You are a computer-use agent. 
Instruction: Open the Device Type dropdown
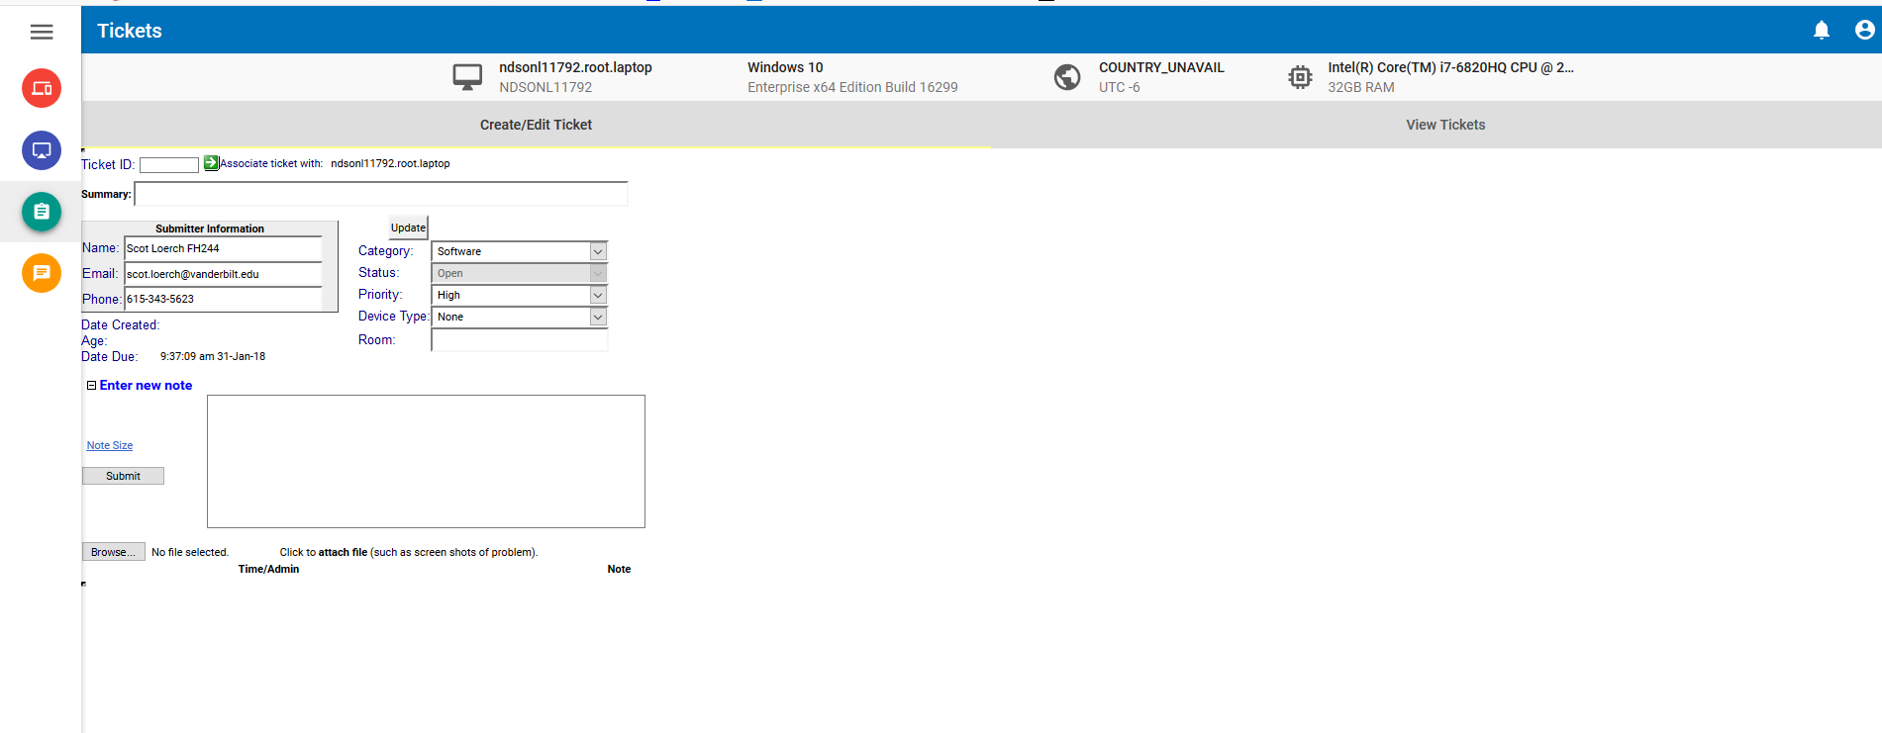coord(519,317)
